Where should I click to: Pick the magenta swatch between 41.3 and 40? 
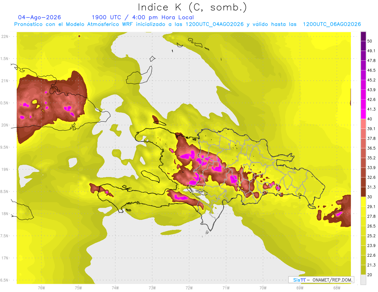point(363,114)
